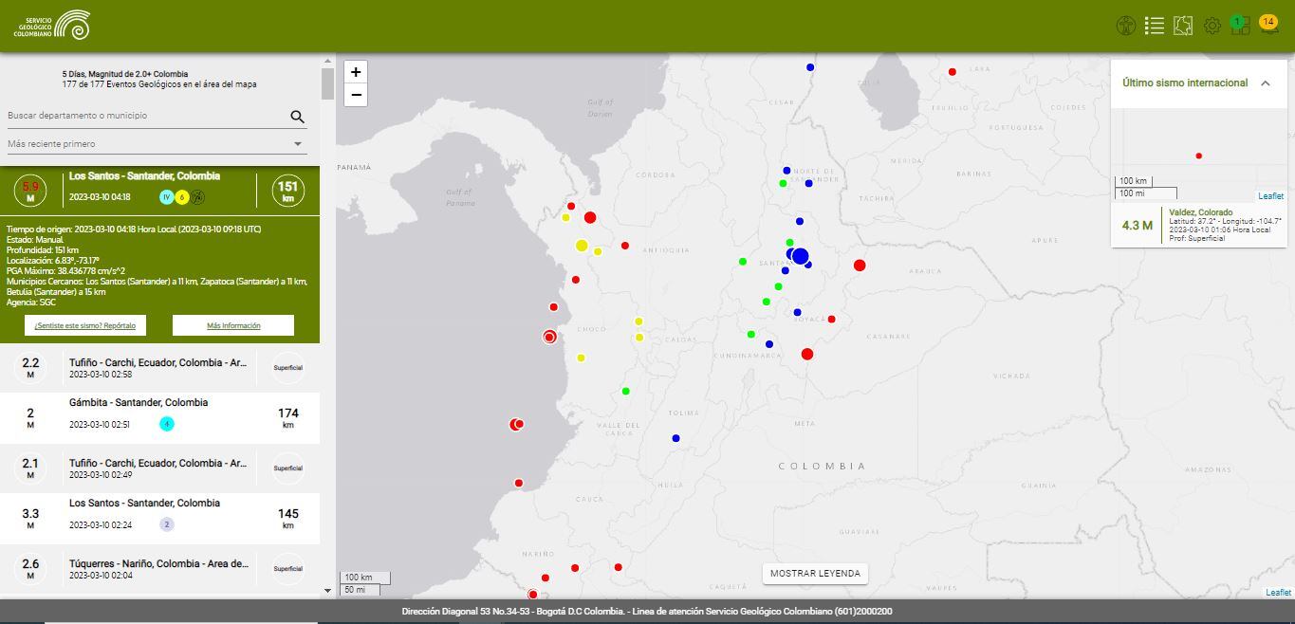Viewport: 1295px width, 624px height.
Task: Open the accessibility options icon
Action: click(x=1125, y=26)
